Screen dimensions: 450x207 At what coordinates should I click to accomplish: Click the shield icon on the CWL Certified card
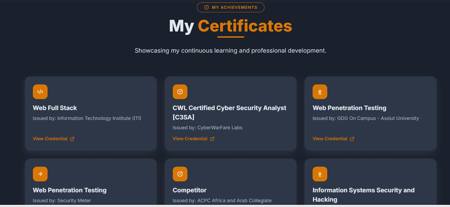180,92
